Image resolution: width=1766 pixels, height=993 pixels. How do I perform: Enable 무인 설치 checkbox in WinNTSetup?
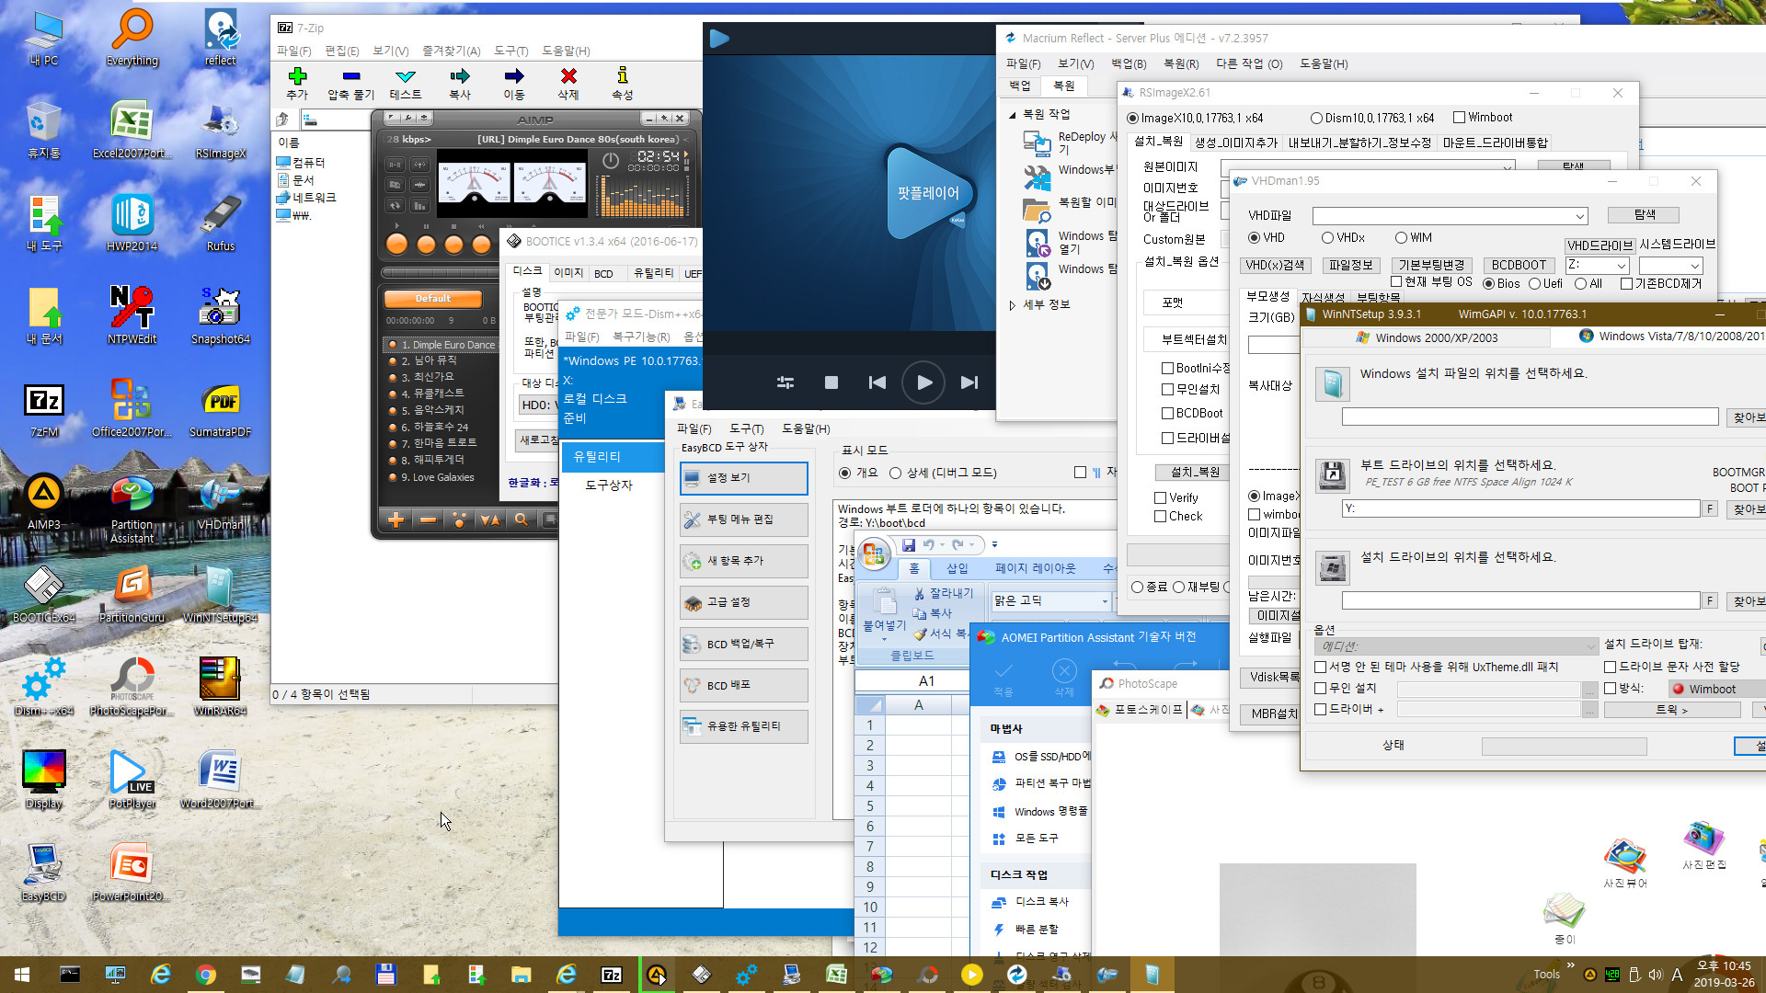(1321, 689)
